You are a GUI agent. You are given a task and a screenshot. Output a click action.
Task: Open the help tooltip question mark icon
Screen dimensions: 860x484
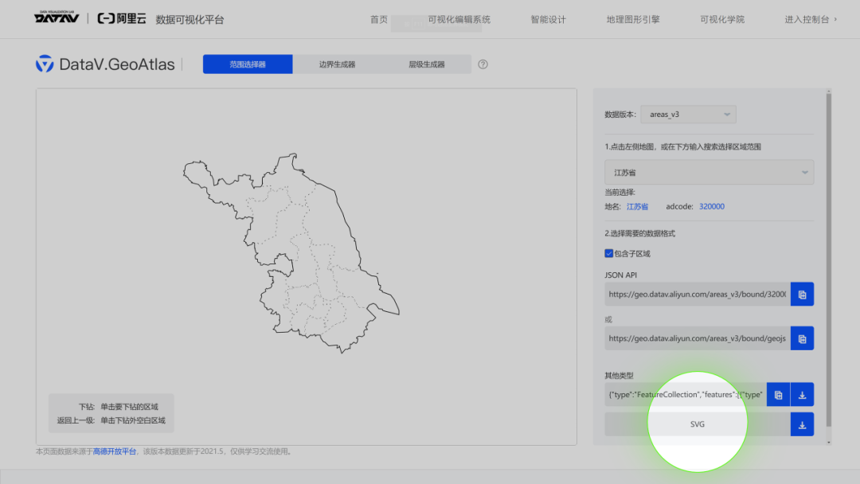click(x=483, y=64)
